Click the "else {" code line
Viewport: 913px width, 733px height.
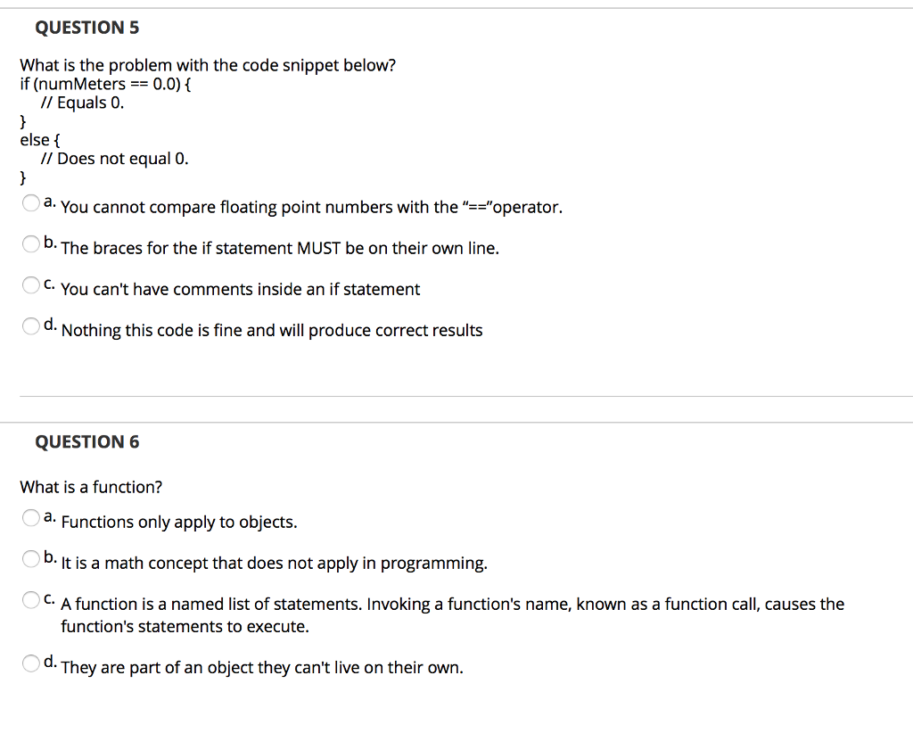point(36,140)
